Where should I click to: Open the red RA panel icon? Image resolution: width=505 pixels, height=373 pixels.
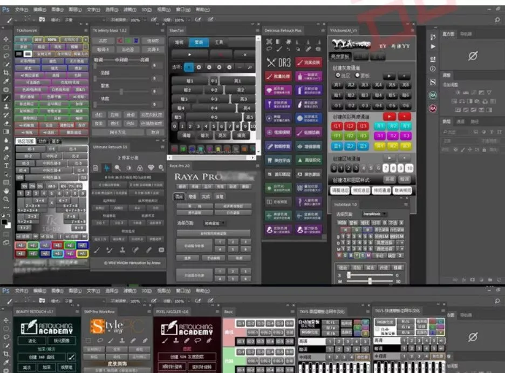(433, 108)
